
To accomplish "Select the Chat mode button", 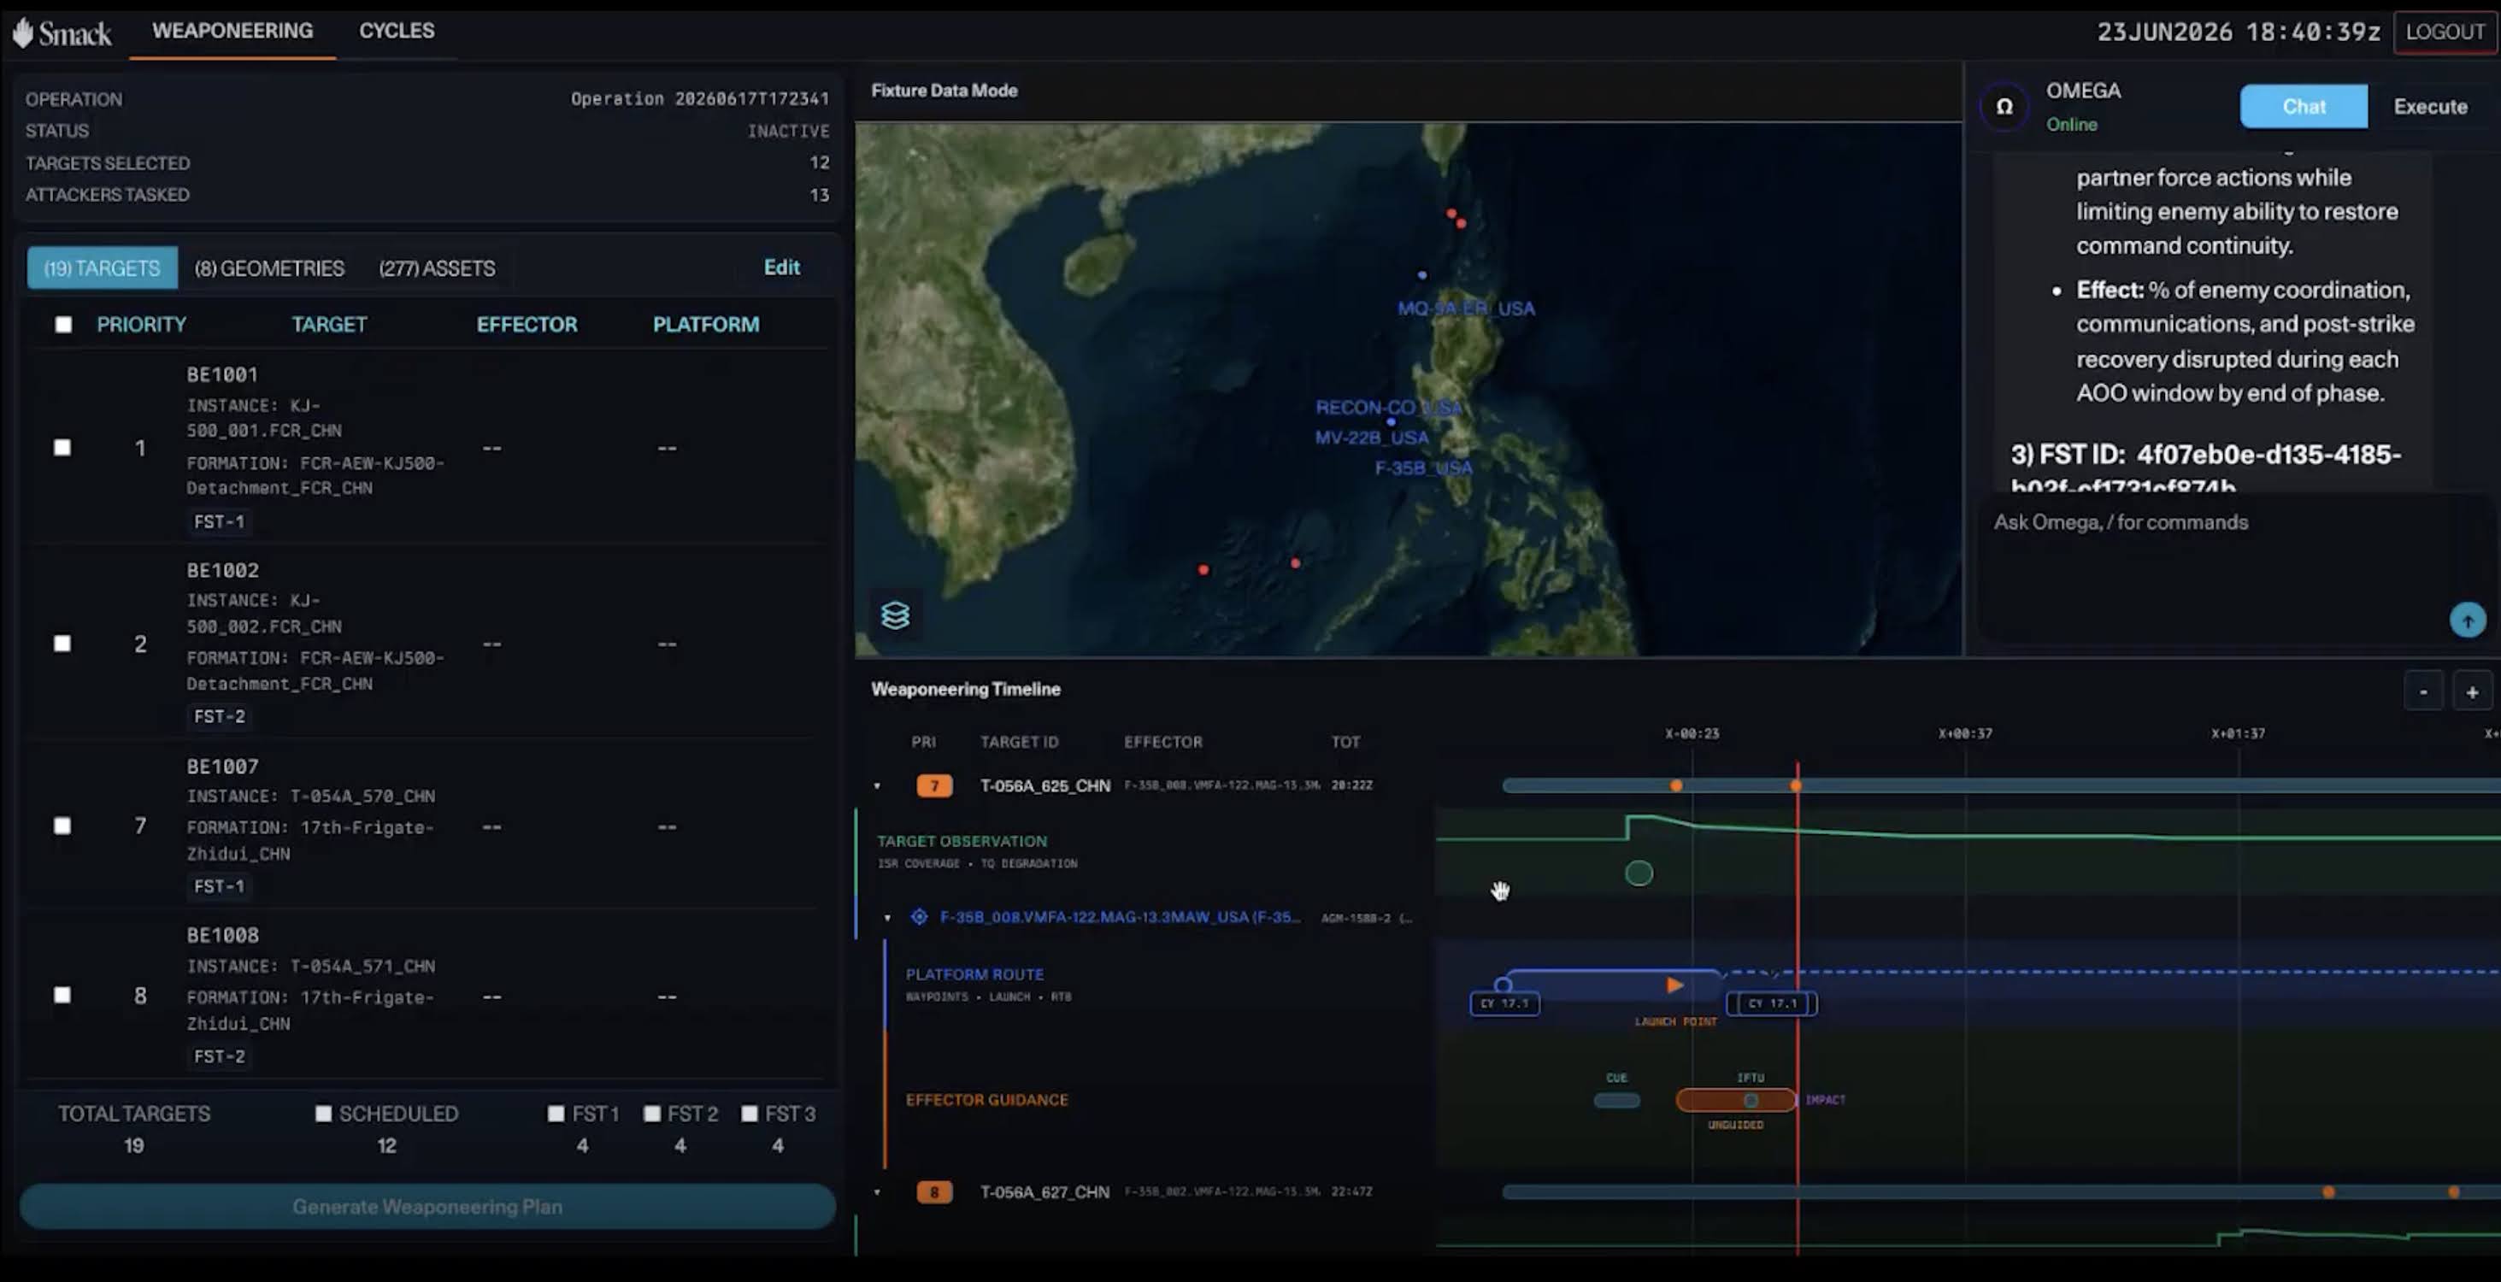I will (2303, 107).
